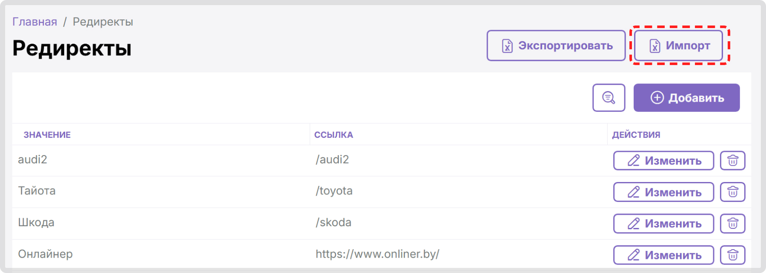
Task: Click Экспортировать to export redirects
Action: pos(556,45)
